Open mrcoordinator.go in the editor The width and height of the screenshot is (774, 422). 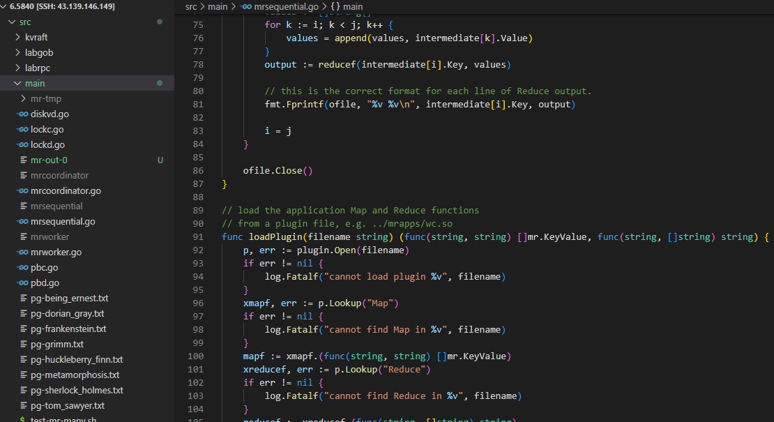66,190
